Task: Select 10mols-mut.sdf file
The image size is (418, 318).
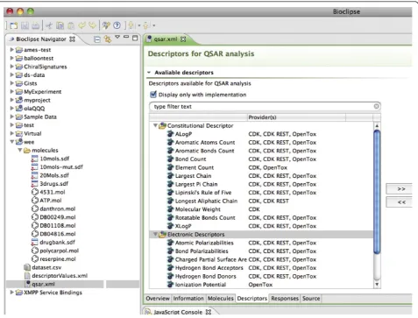Action: (61, 166)
